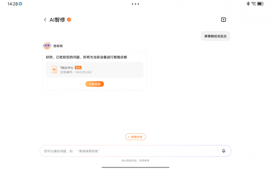The image size is (271, 169).
Task: Tap the TB321FU device card
Action: [x=95, y=70]
